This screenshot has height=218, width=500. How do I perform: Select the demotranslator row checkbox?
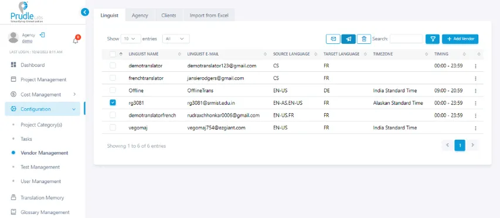tap(113, 65)
